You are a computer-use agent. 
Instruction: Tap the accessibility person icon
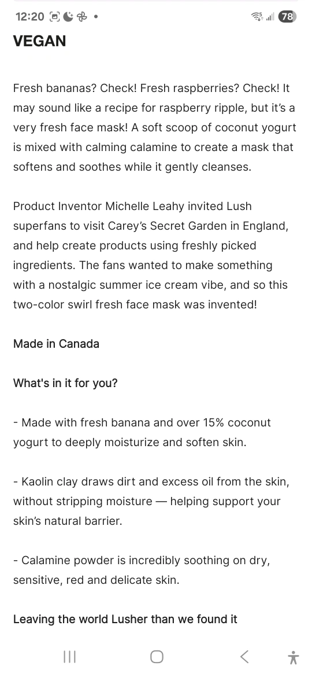293,657
